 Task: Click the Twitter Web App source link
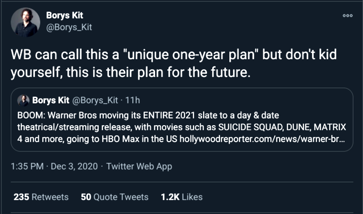click(139, 166)
